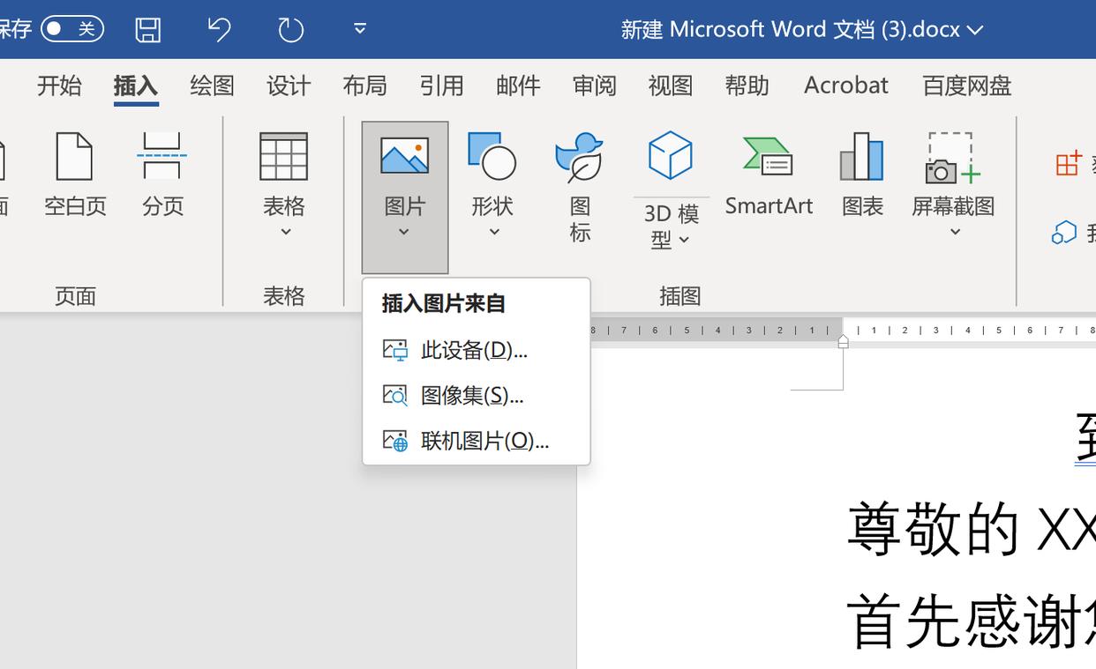Expand the 表格 dropdown arrow
Viewport: 1096px width, 669px height.
(x=284, y=229)
